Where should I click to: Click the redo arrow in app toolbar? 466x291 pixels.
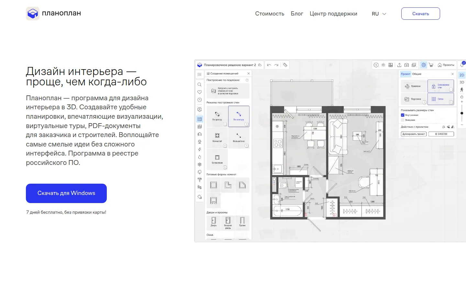(x=276, y=65)
